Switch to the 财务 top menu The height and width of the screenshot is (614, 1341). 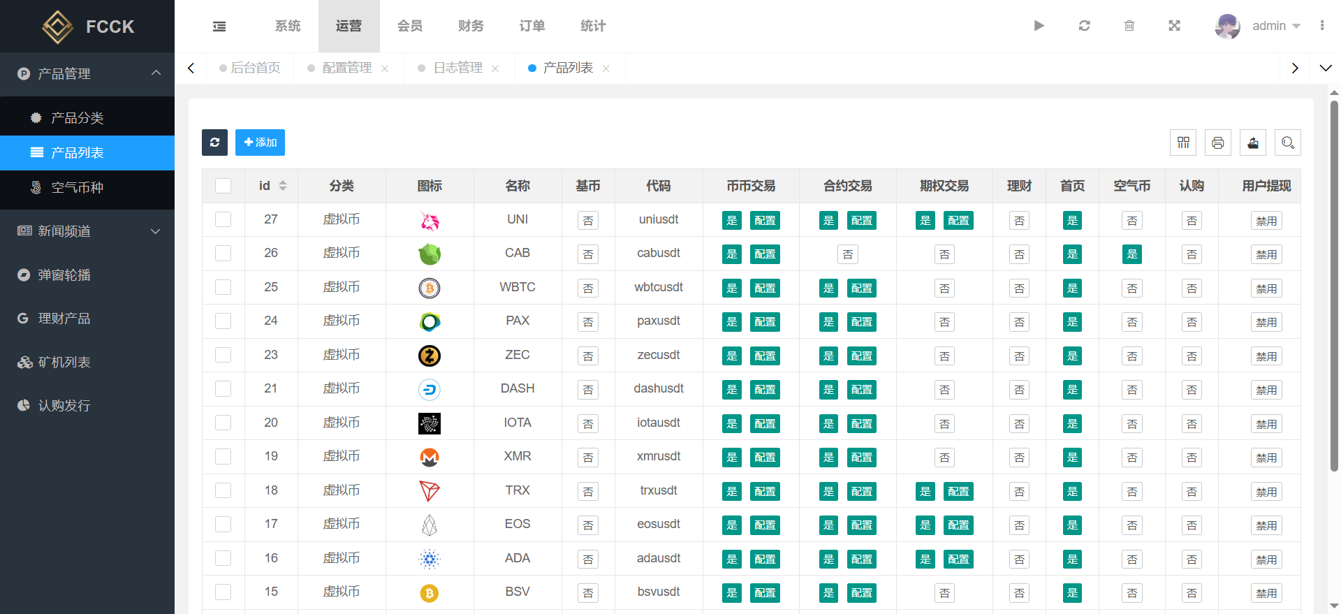coord(471,26)
